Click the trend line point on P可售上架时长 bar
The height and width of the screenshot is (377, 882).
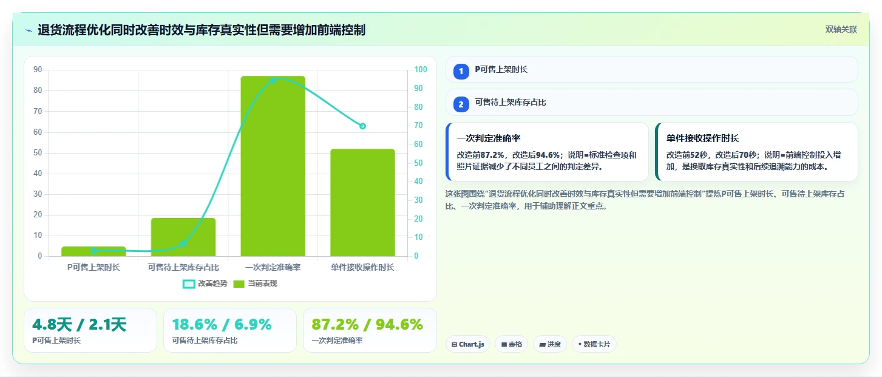pos(93,251)
